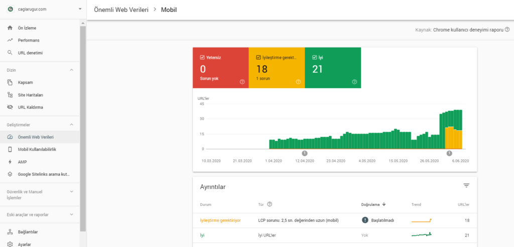Click the AMP lightning bolt icon
Screen dimensions: 514x247
tap(10, 162)
